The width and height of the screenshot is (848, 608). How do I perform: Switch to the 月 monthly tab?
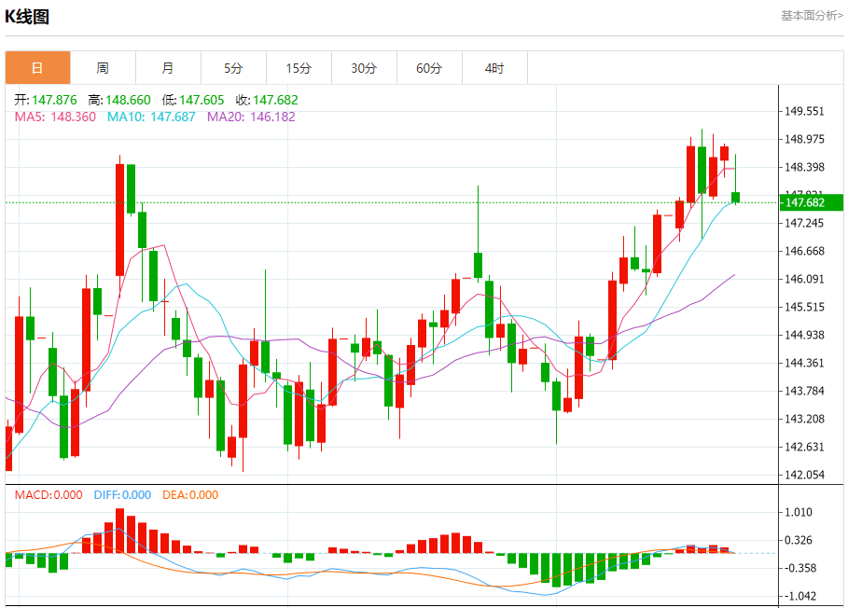coord(168,68)
